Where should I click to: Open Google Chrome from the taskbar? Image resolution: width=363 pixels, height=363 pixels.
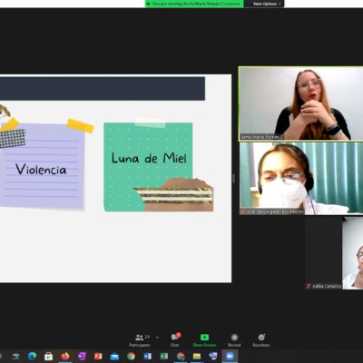pos(131,357)
